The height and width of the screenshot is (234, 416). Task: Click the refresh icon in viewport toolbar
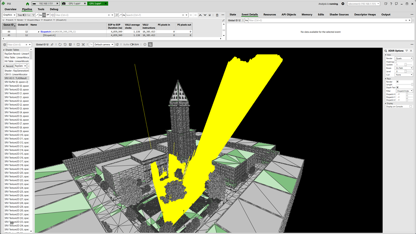tap(60, 44)
